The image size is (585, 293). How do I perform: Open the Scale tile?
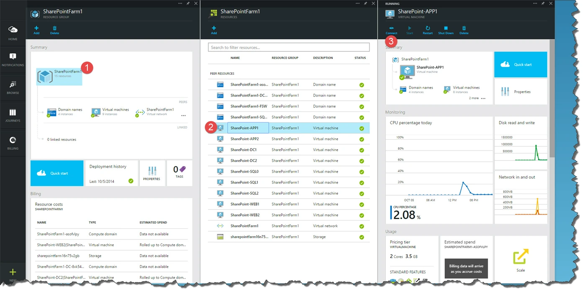click(x=521, y=260)
